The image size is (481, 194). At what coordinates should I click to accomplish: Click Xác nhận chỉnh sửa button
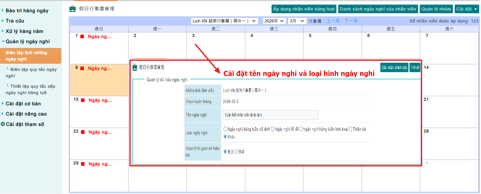394,68
